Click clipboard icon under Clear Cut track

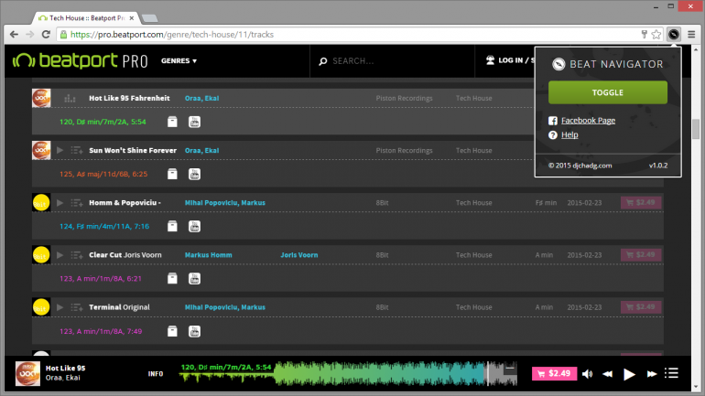pos(172,279)
